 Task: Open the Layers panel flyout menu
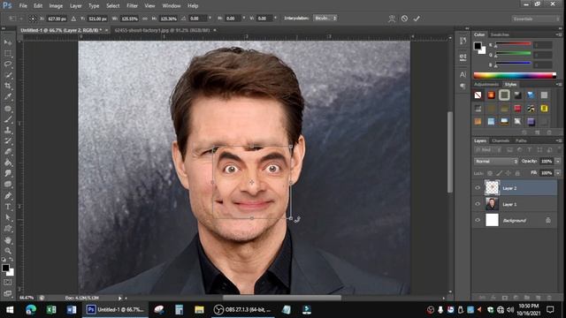click(x=559, y=140)
